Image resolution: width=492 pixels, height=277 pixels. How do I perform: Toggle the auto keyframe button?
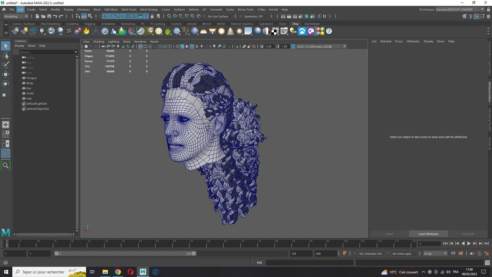(344, 253)
